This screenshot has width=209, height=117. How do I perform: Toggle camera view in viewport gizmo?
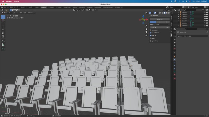pyautogui.click(x=147, y=32)
